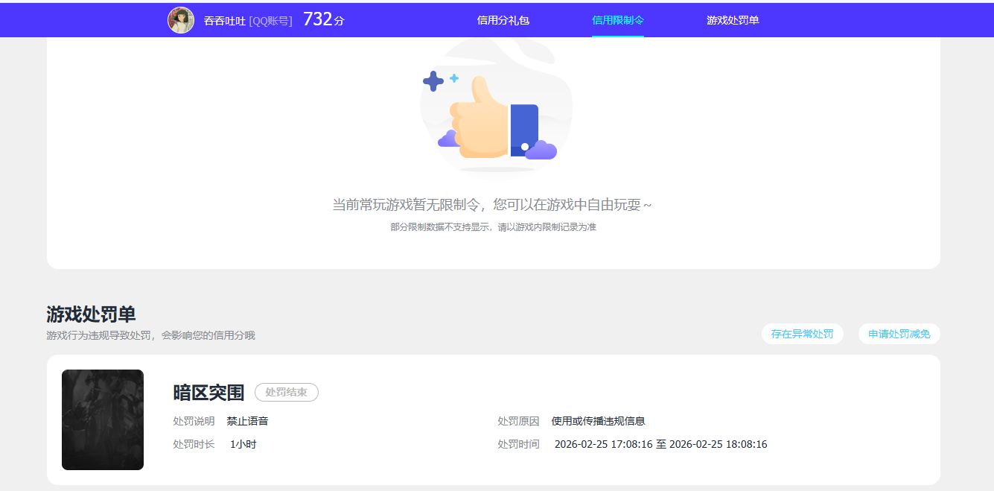Click the [QQ账号] label

tap(270, 21)
